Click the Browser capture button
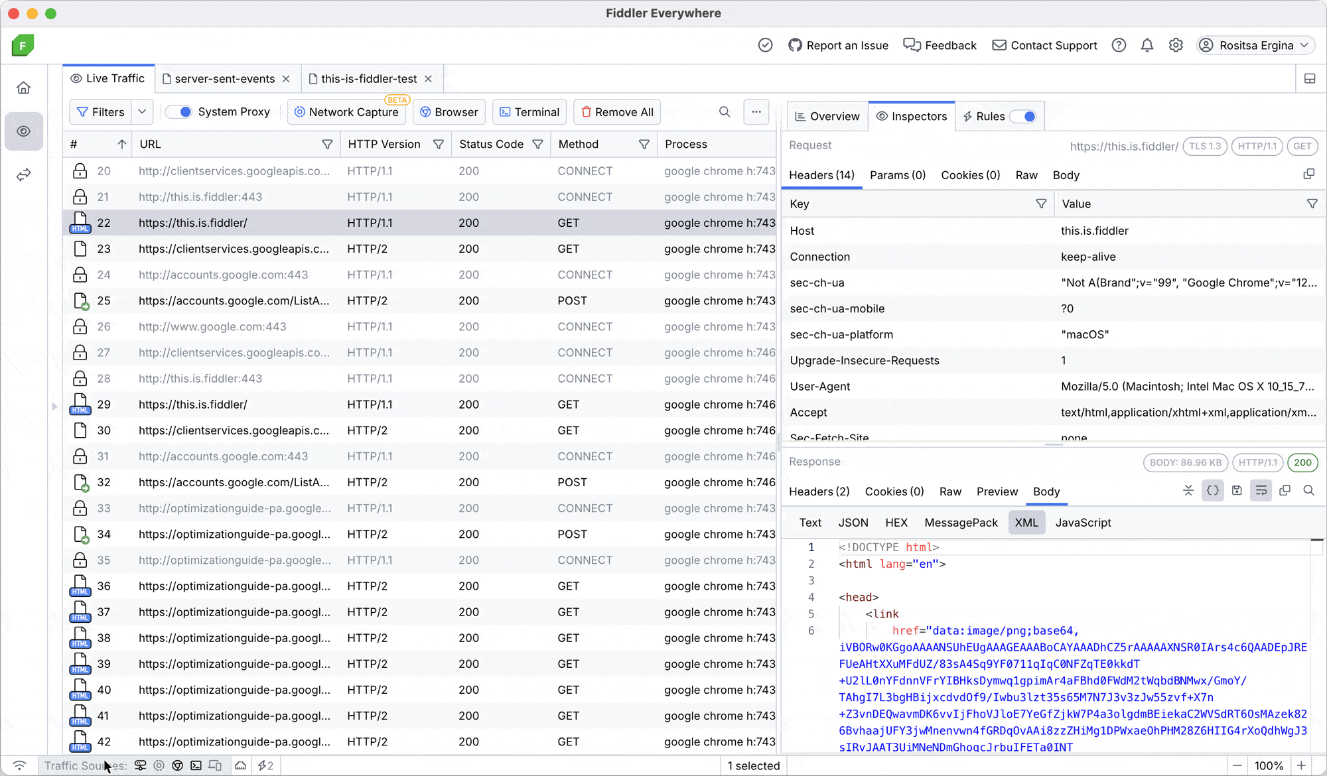This screenshot has height=776, width=1327. coord(449,112)
